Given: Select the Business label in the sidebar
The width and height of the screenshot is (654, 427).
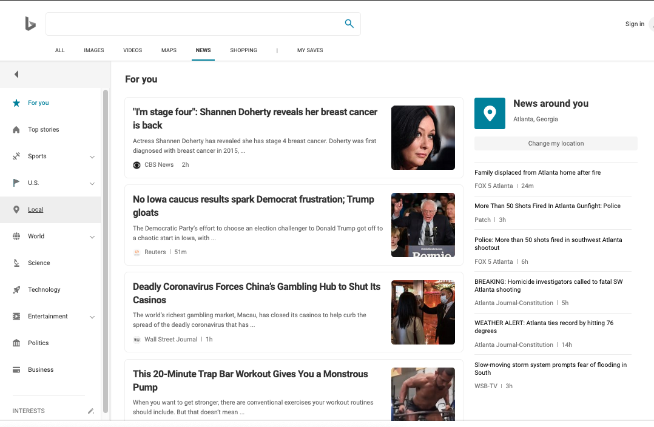Looking at the screenshot, I should pyautogui.click(x=41, y=369).
